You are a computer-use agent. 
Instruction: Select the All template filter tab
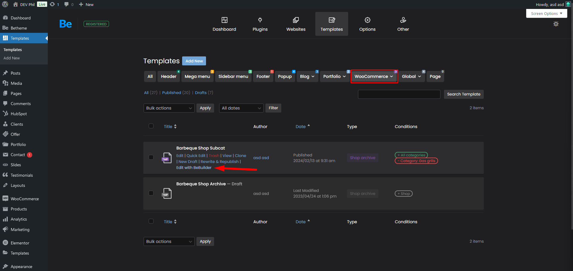click(150, 76)
